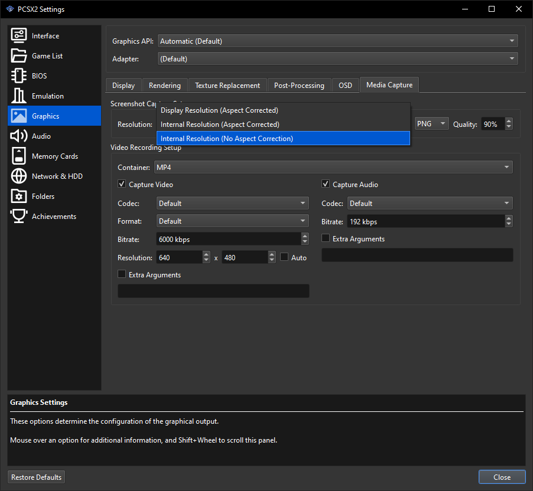Viewport: 533px width, 491px height.
Task: Open the Graphics API dropdown
Action: tap(337, 41)
